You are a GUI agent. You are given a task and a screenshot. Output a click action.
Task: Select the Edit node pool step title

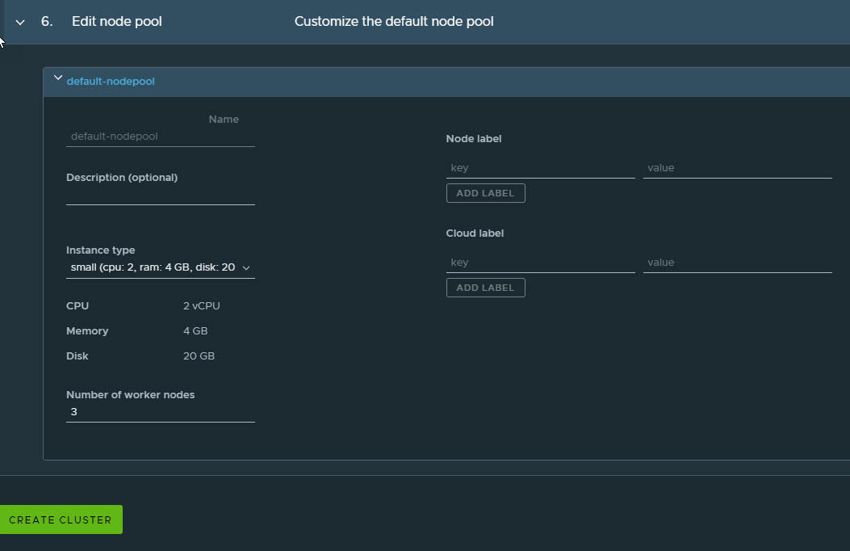point(117,22)
